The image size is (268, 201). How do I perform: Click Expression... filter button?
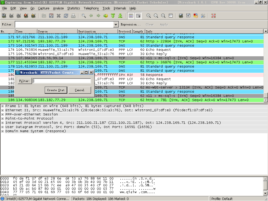131,24
